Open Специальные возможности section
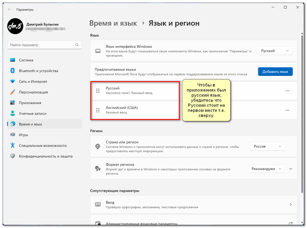Screen dimensions: 307x228 click(x=43, y=146)
